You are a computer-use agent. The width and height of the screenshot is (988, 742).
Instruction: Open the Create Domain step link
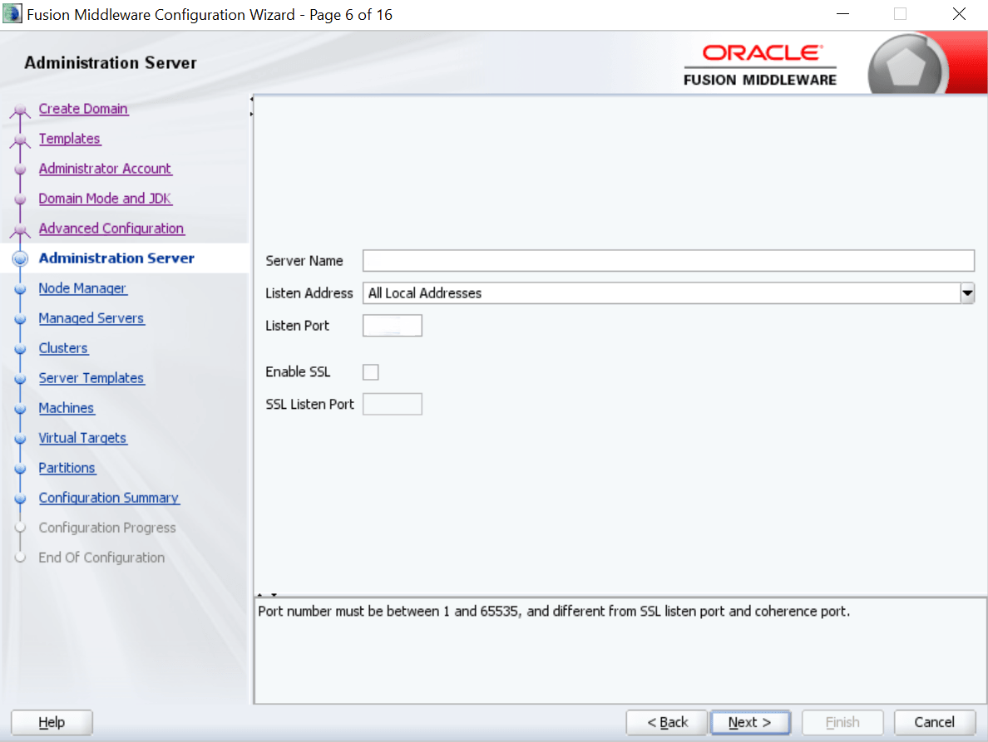point(83,109)
